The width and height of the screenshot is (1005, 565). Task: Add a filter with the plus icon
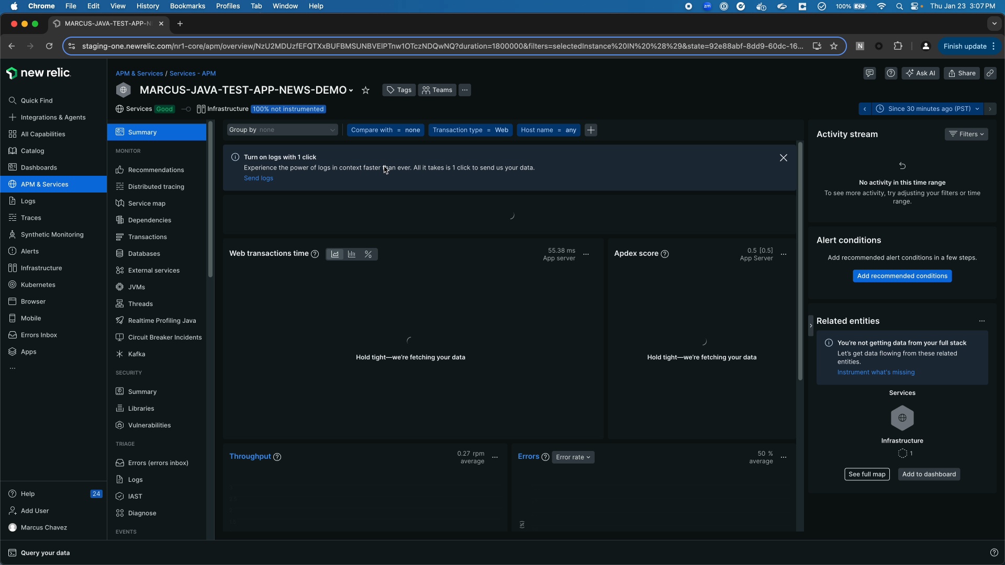point(591,130)
